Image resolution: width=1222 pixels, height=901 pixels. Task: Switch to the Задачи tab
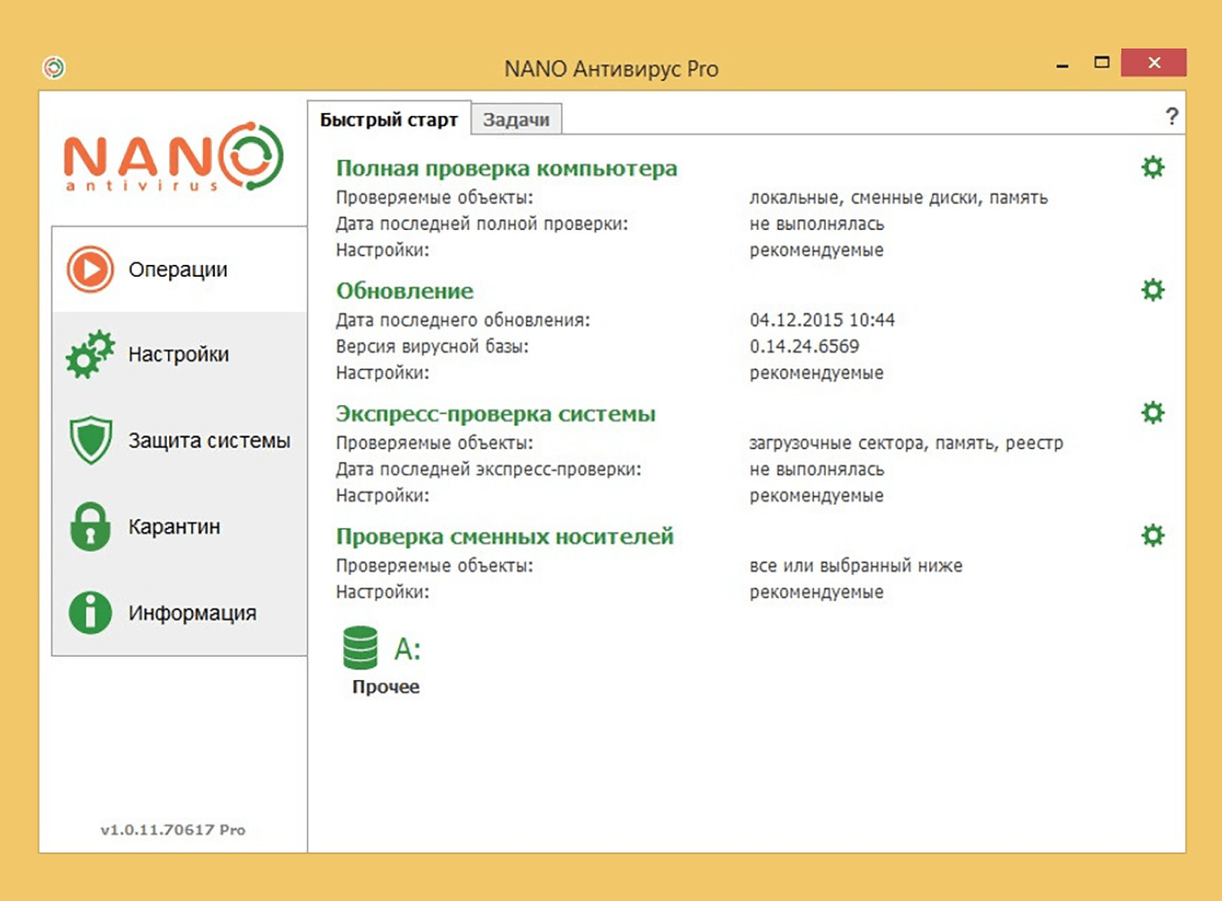tap(516, 119)
